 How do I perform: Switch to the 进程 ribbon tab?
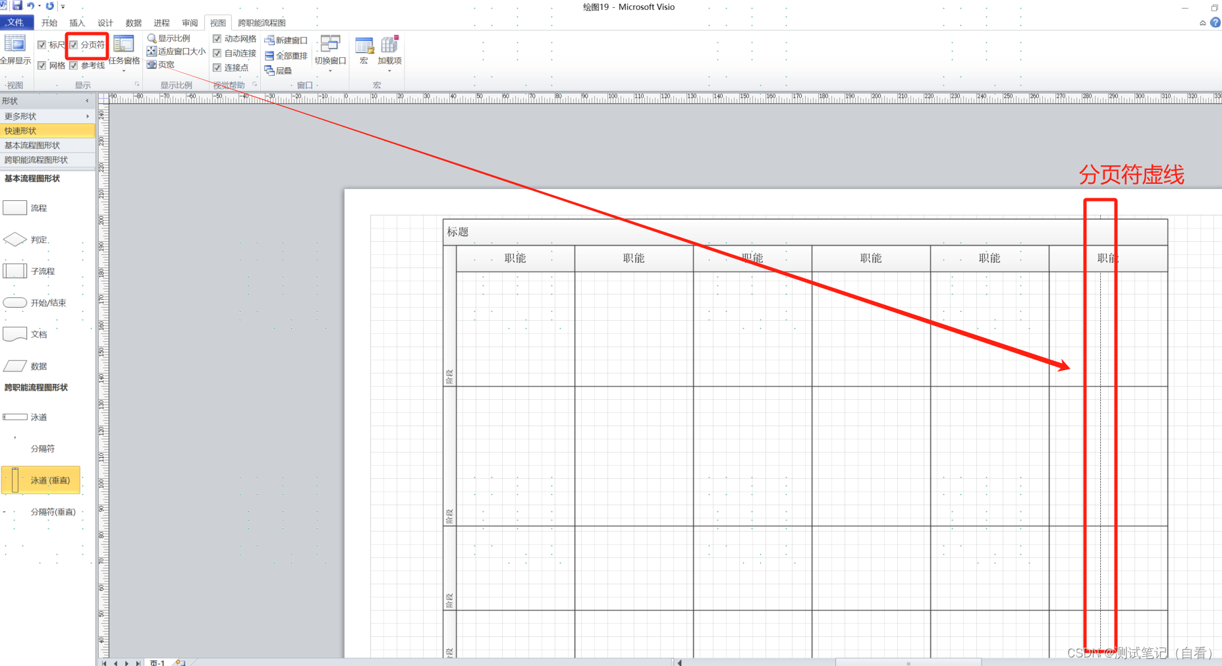162,22
